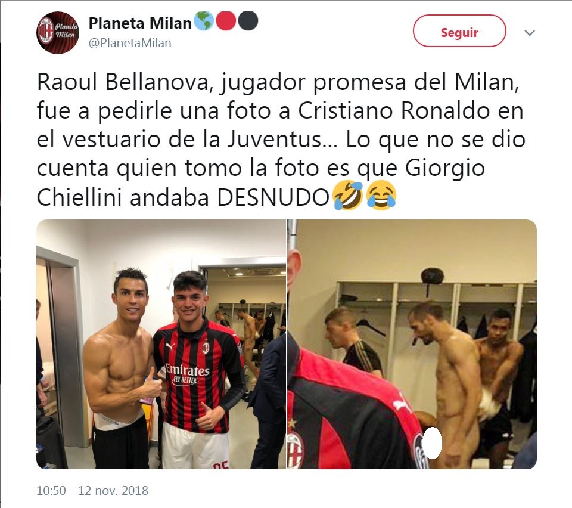Click the Emirates sponsor text on the jersey
Viewport: 572px width, 508px height.
188,370
